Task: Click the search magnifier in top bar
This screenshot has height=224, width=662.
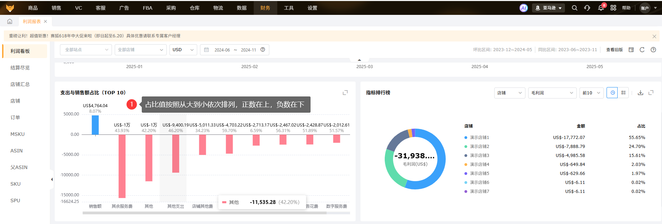Action: click(574, 8)
